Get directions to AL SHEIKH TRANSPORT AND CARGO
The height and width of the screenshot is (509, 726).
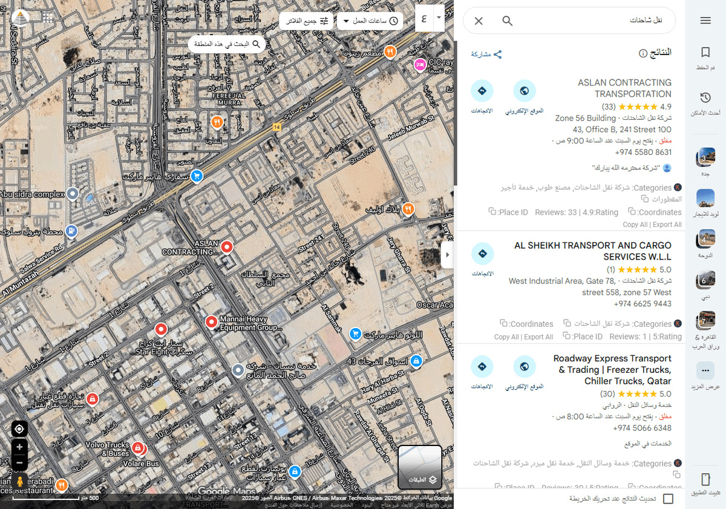click(482, 254)
